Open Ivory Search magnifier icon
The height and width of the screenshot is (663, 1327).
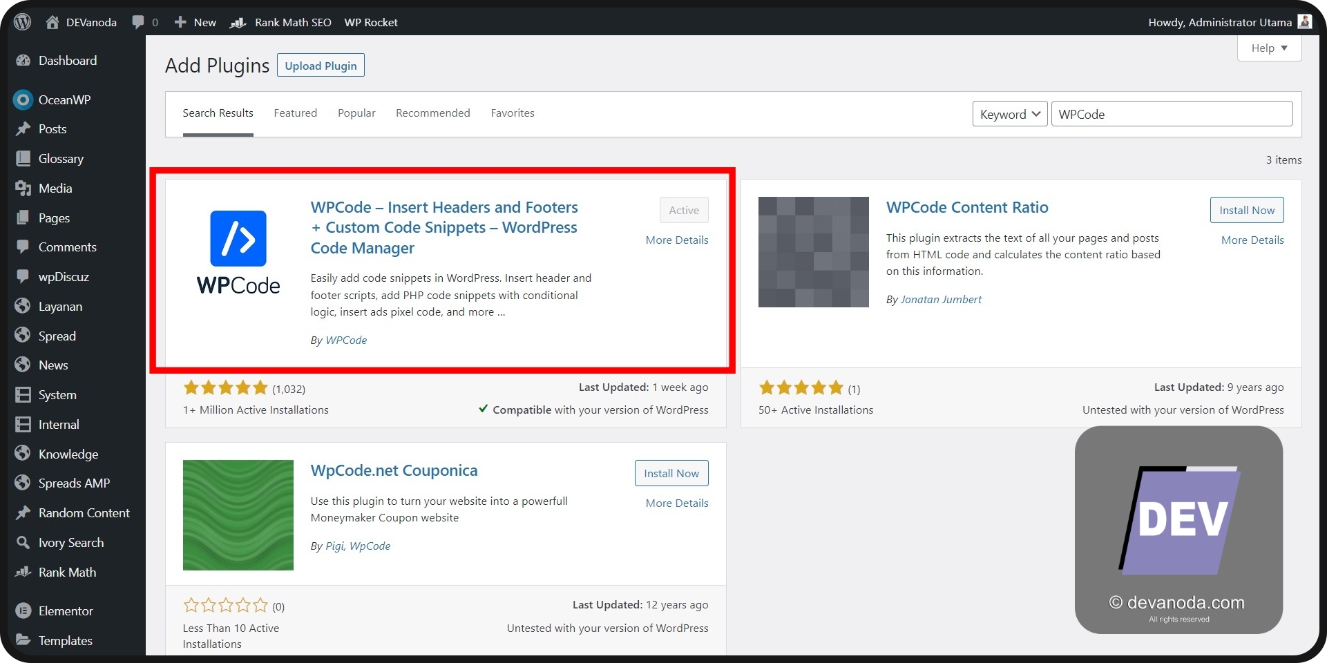[x=23, y=543]
